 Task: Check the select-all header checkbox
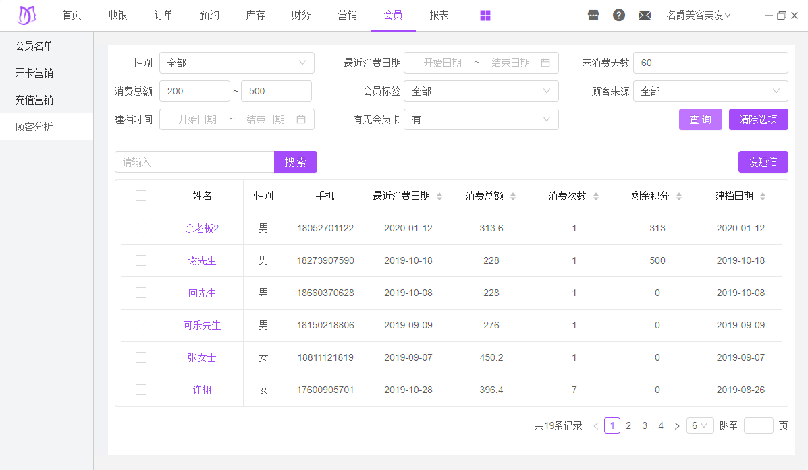tap(141, 196)
